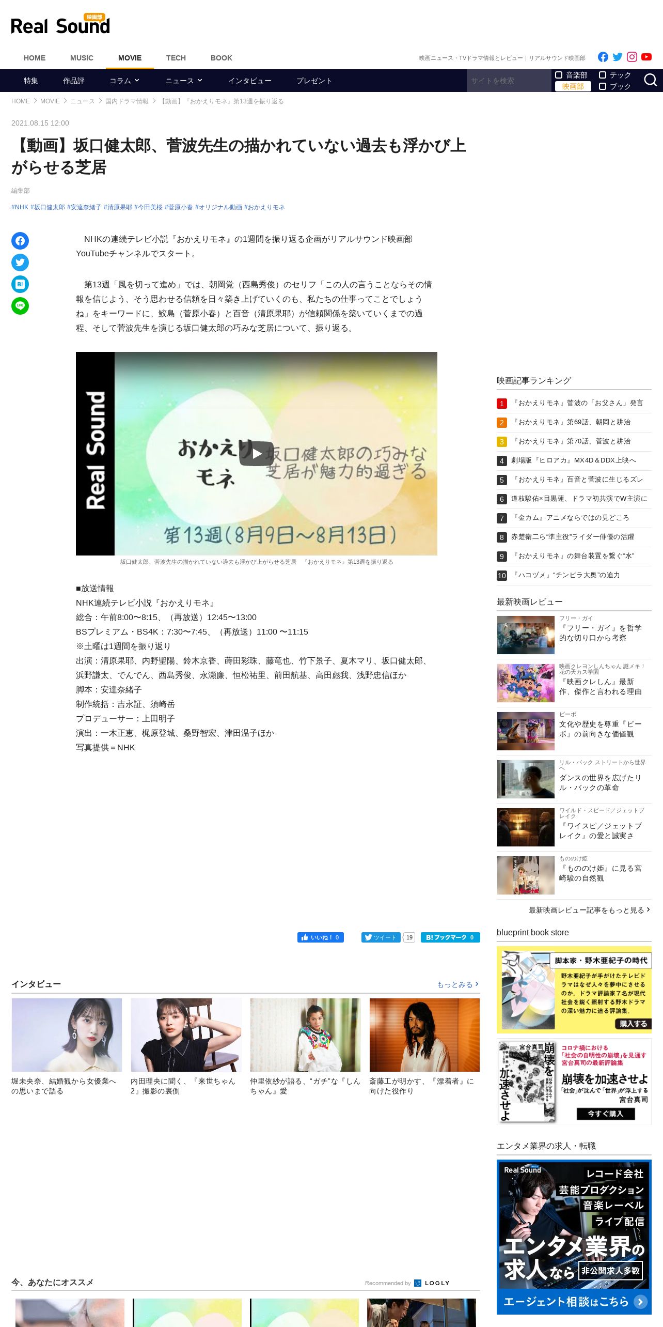Open 『映画クレしん』 review thumbnail
The height and width of the screenshot is (1327, 663).
(526, 683)
